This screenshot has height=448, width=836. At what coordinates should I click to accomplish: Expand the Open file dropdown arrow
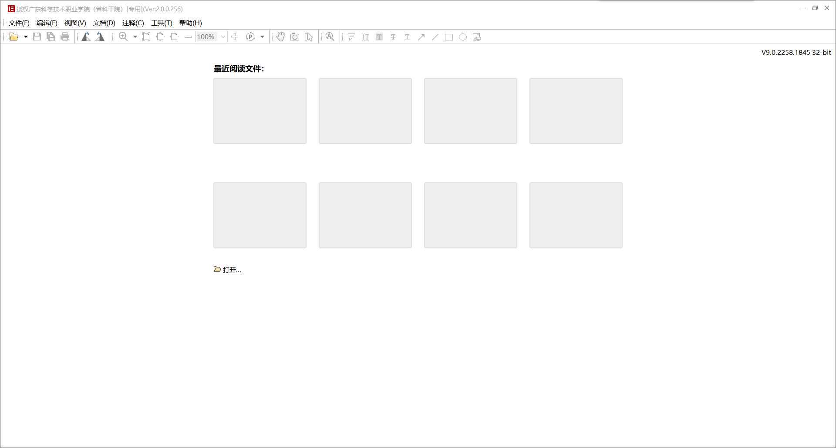26,37
